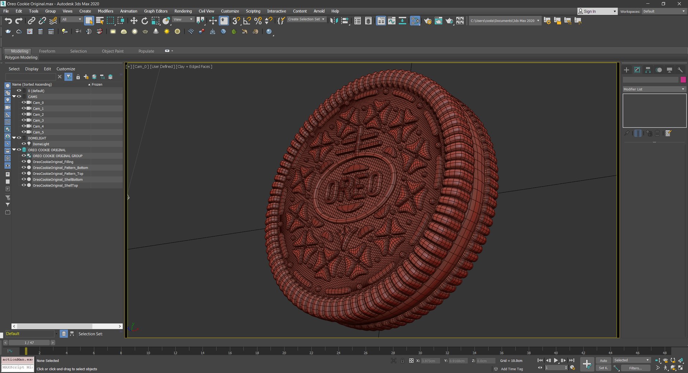Open the Rendering menu
This screenshot has width=688, height=373.
[183, 11]
